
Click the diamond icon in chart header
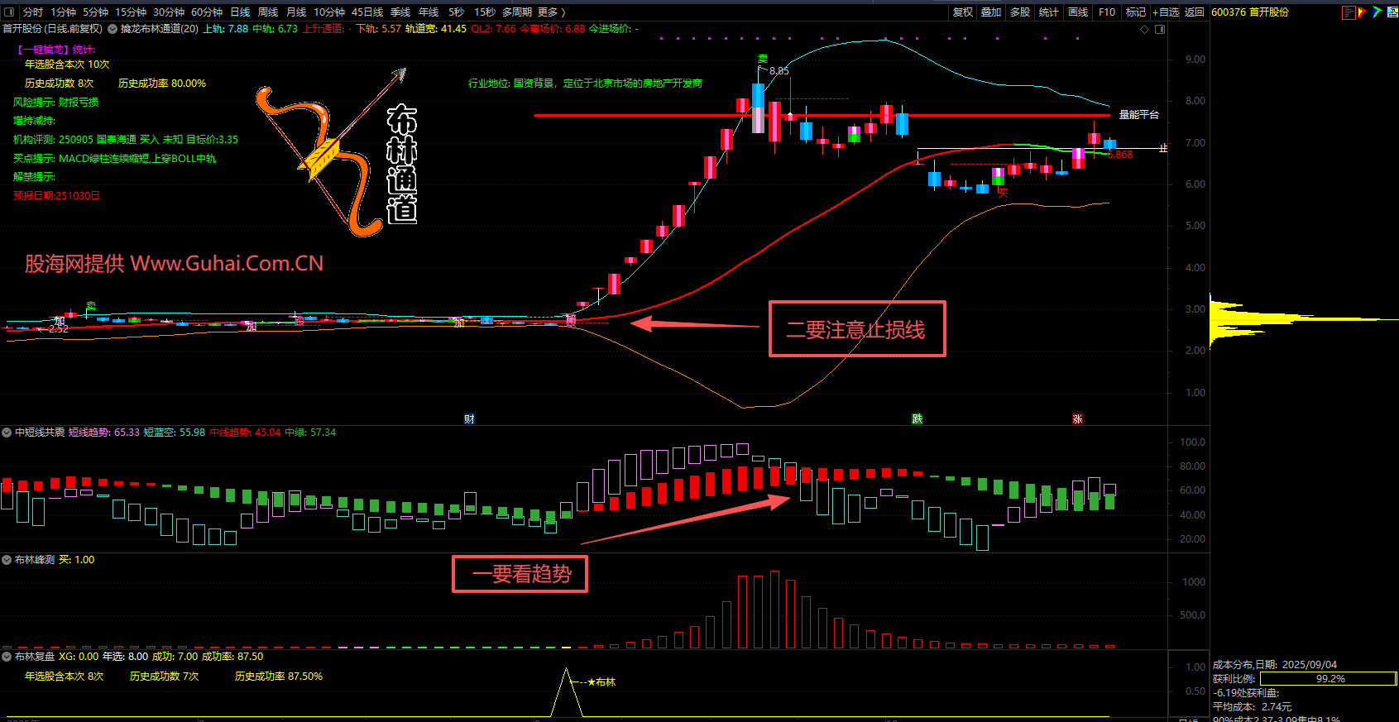click(x=1145, y=29)
